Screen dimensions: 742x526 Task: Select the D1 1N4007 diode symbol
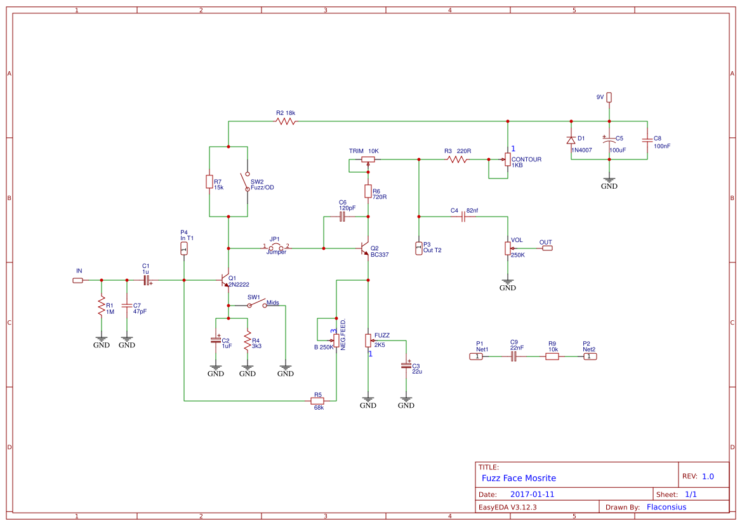tap(571, 140)
